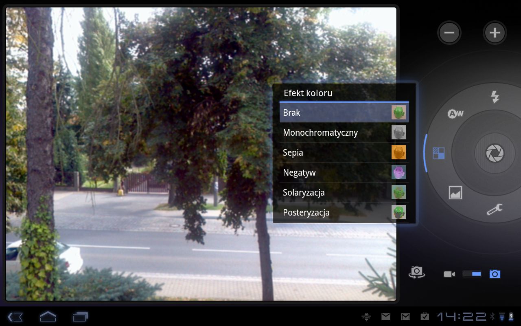
Task: Take a photo with the shutter button
Action: (495, 153)
